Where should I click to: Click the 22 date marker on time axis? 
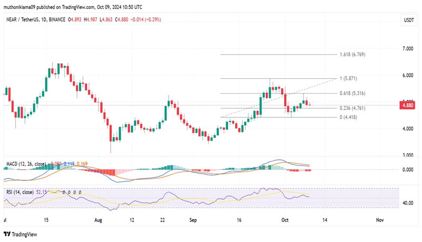pos(162,220)
